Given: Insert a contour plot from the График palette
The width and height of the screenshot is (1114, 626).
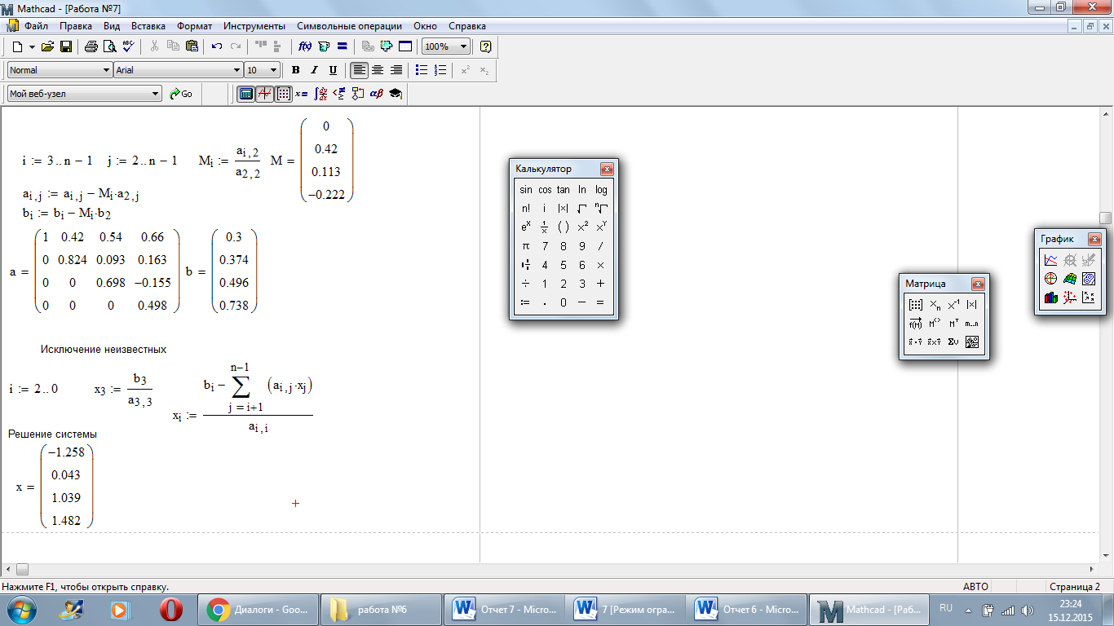Looking at the screenshot, I should (x=1088, y=279).
